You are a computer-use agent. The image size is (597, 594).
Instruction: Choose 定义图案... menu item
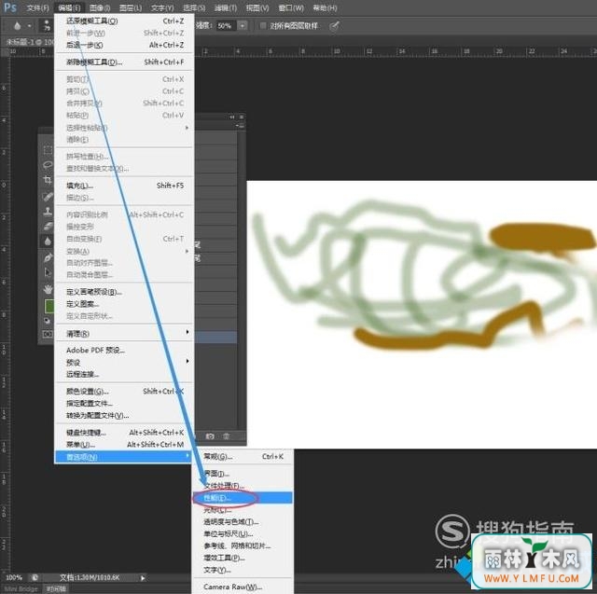coord(124,304)
